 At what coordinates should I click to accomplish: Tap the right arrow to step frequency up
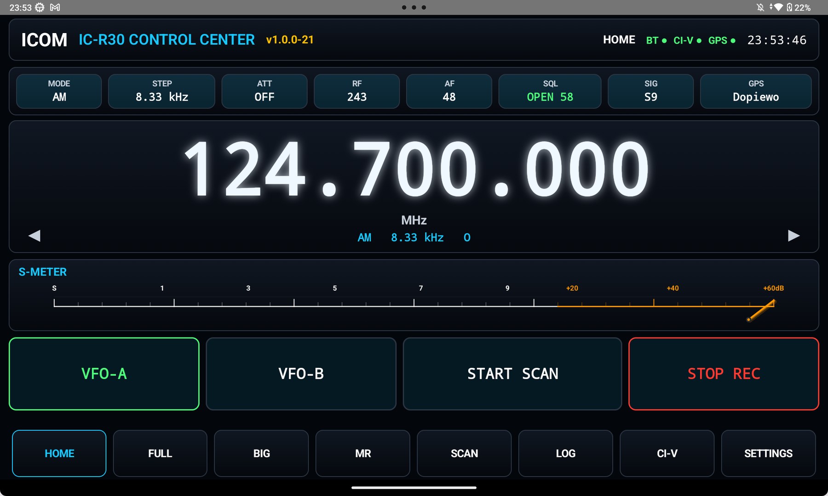click(x=793, y=236)
